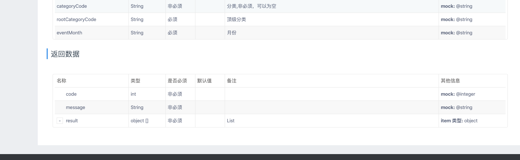Click String type in message row

click(x=137, y=108)
